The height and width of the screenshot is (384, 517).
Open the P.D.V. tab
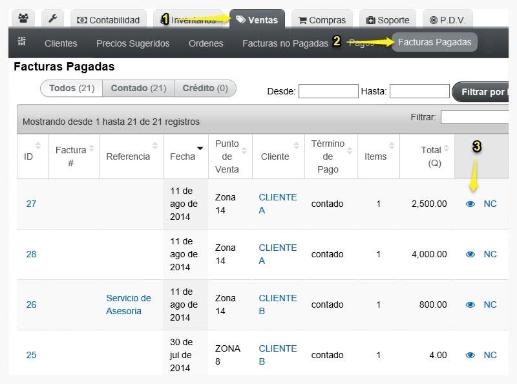point(448,20)
